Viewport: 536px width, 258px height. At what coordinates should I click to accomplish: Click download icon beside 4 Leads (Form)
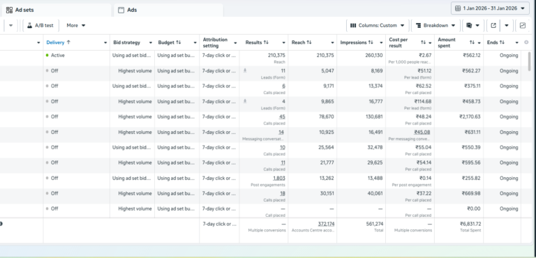(245, 101)
